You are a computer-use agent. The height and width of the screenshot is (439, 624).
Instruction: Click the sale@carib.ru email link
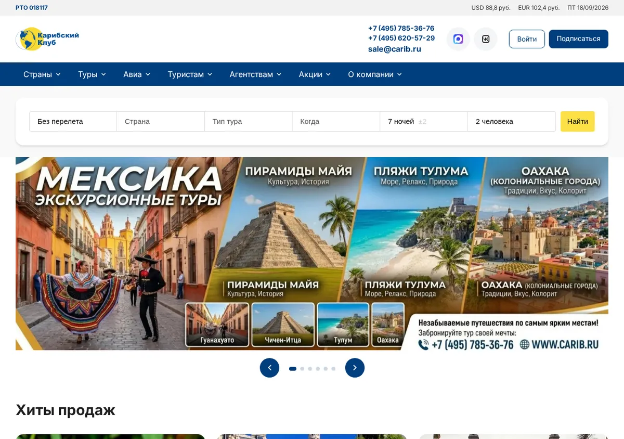pos(395,49)
